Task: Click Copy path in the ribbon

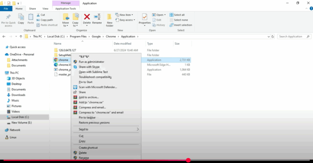Action: pos(45,20)
